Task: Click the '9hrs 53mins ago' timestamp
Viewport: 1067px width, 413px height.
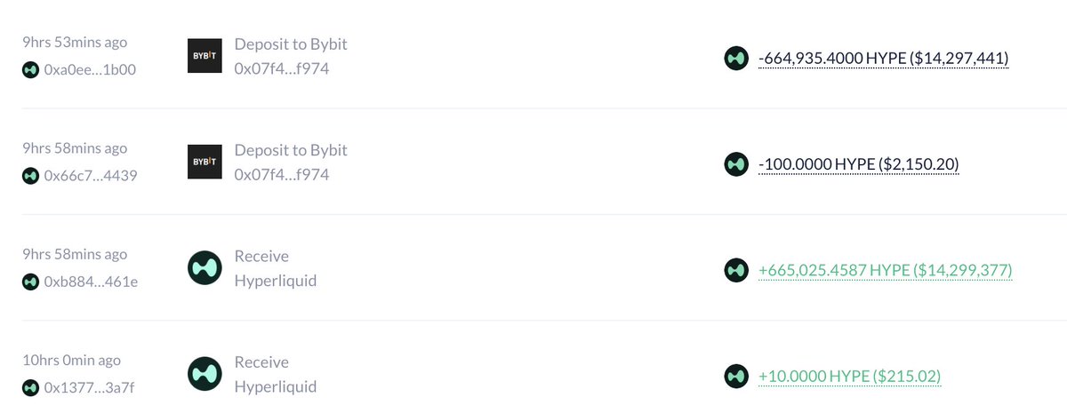Action: coord(75,42)
